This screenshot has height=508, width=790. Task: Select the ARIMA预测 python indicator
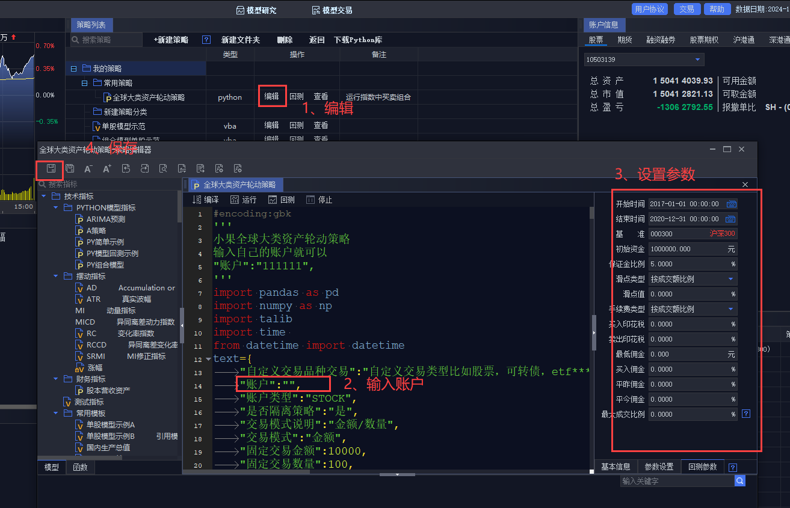[100, 219]
